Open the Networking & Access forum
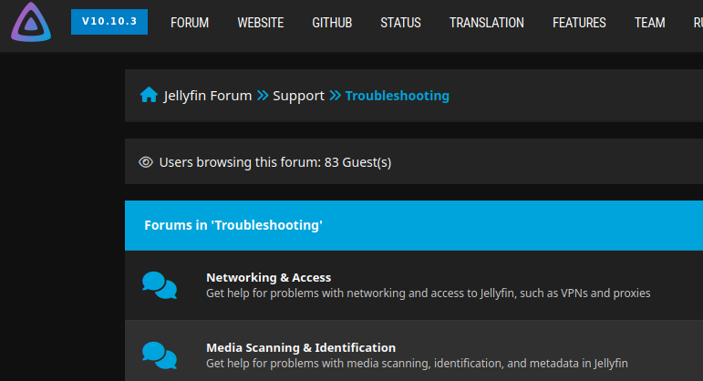 pos(268,277)
